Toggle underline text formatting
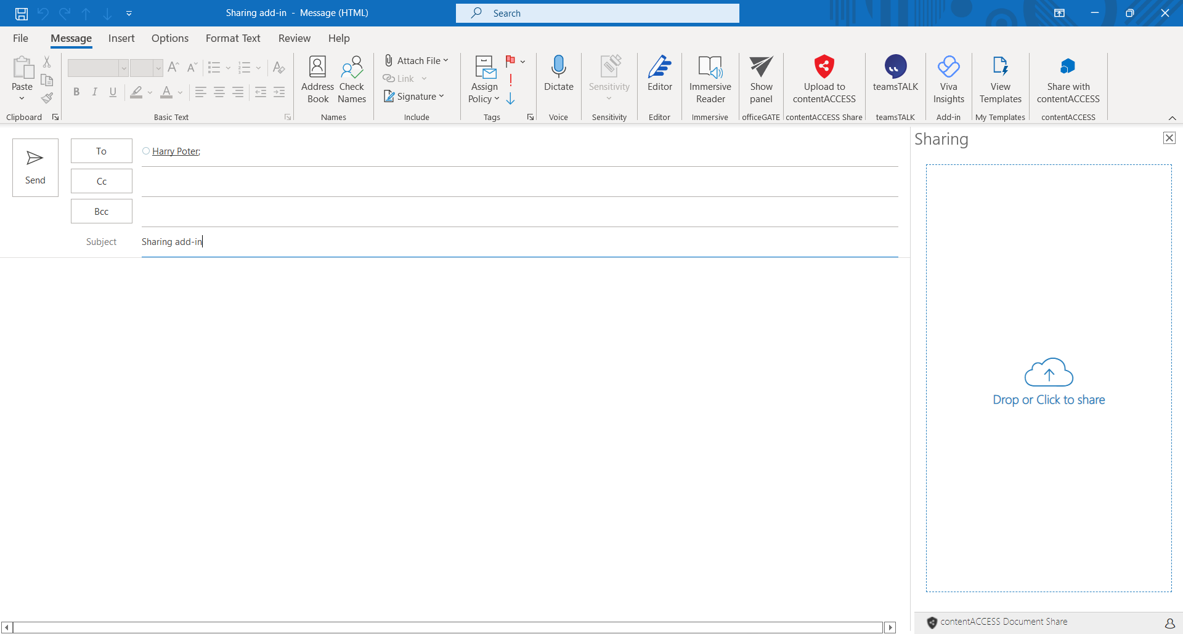1183x634 pixels. click(113, 92)
